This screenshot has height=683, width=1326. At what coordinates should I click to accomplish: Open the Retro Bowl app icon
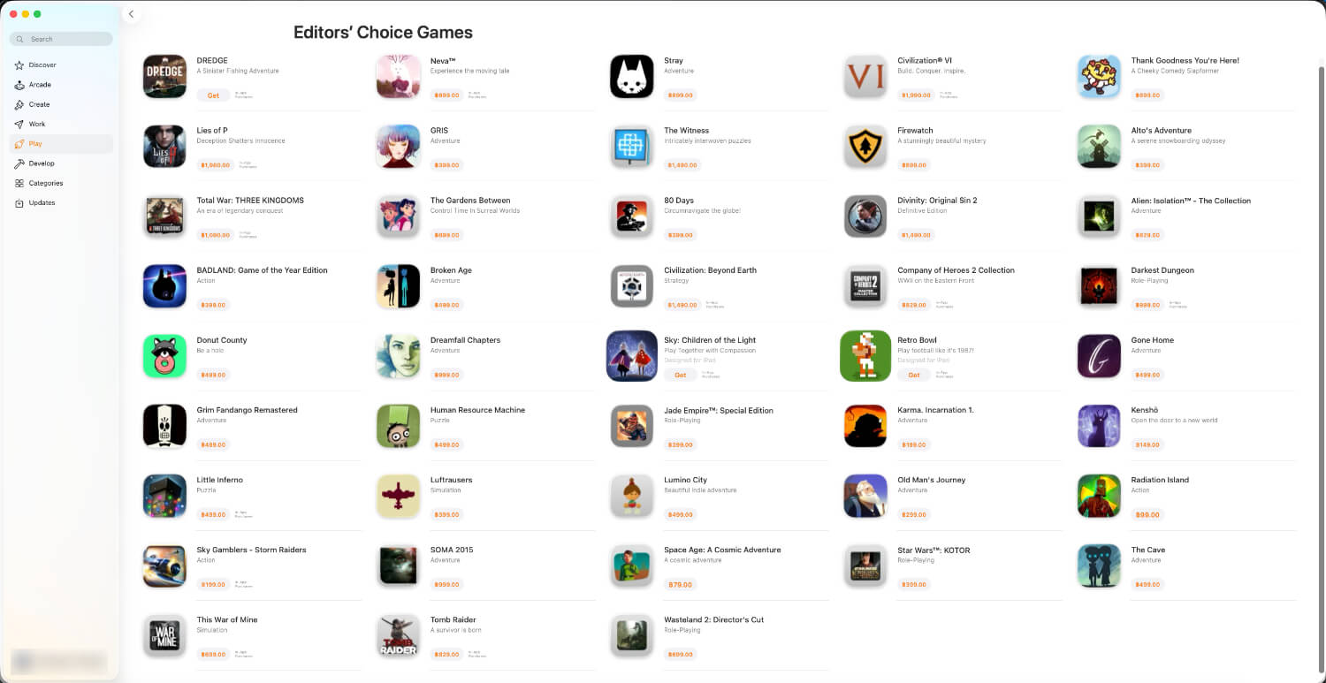point(865,356)
